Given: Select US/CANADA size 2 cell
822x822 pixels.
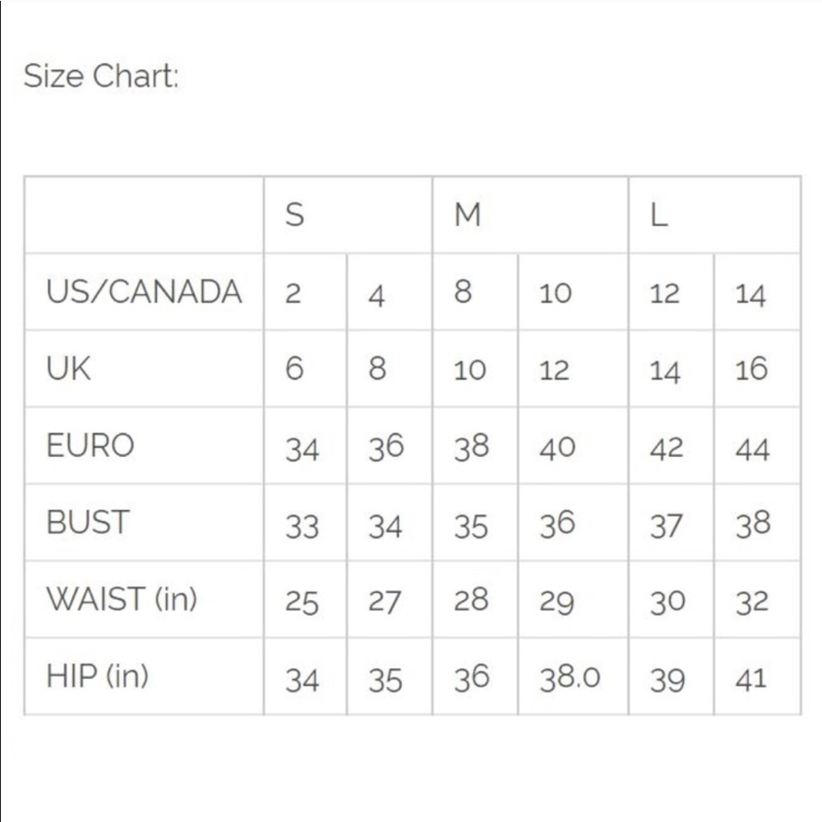Looking at the screenshot, I should pos(293,293).
